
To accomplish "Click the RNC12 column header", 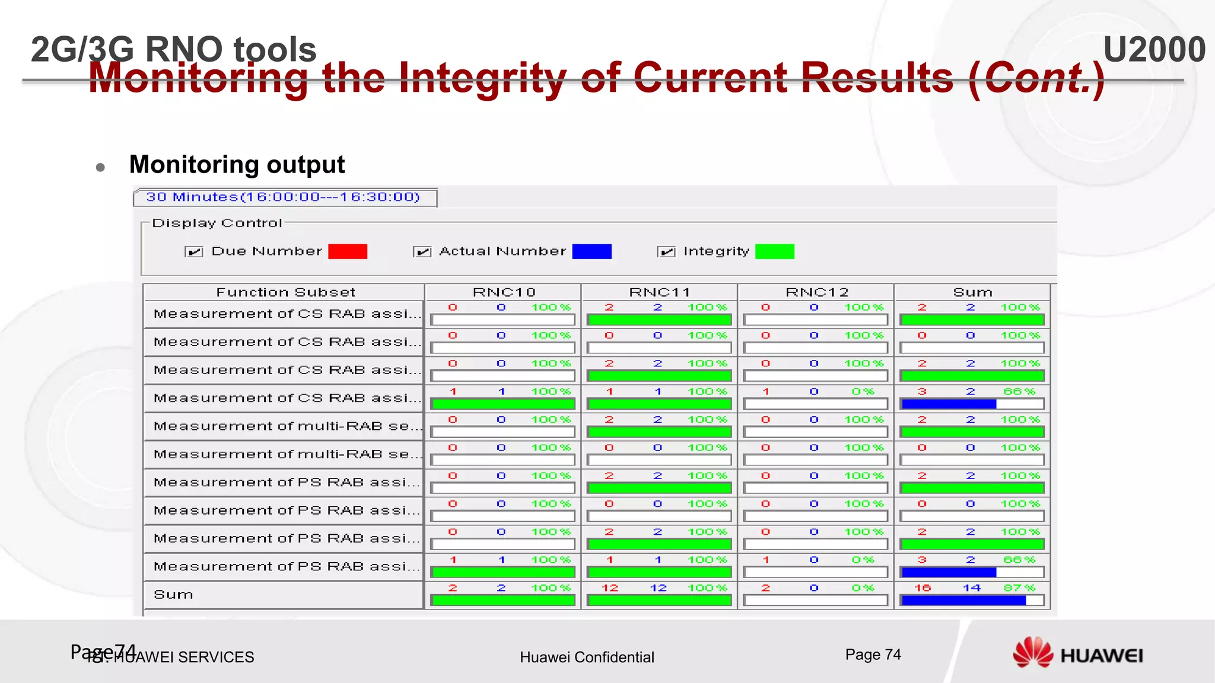I will pyautogui.click(x=816, y=292).
